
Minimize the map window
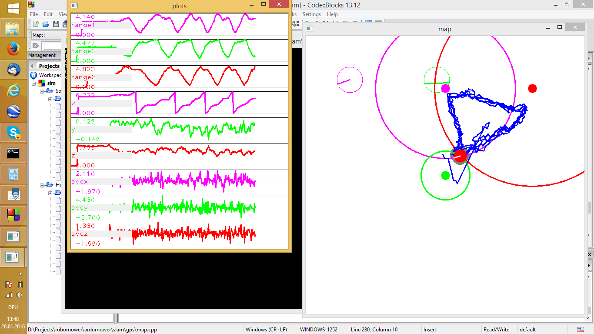pos(548,28)
